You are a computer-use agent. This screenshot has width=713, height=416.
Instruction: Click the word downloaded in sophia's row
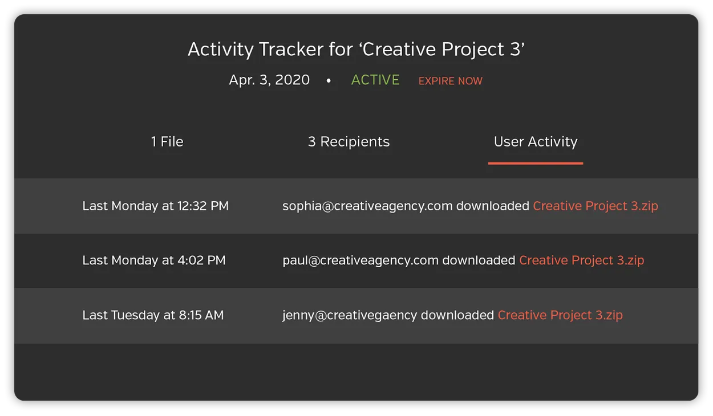493,206
